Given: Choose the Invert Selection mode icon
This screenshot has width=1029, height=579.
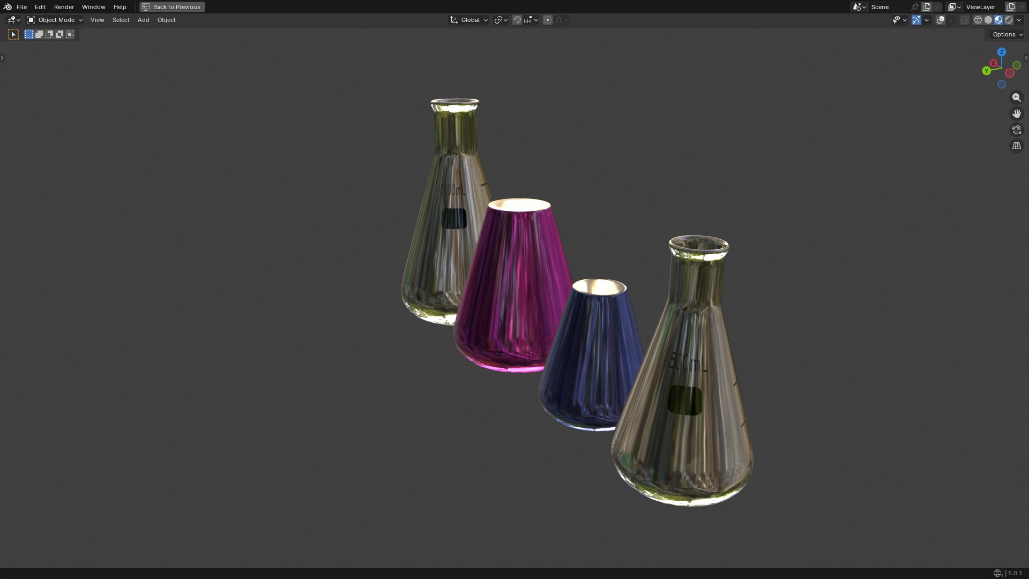Looking at the screenshot, I should [59, 34].
